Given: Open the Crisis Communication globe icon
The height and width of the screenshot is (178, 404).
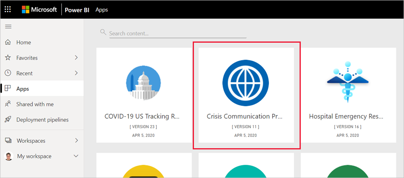Looking at the screenshot, I should (246, 83).
